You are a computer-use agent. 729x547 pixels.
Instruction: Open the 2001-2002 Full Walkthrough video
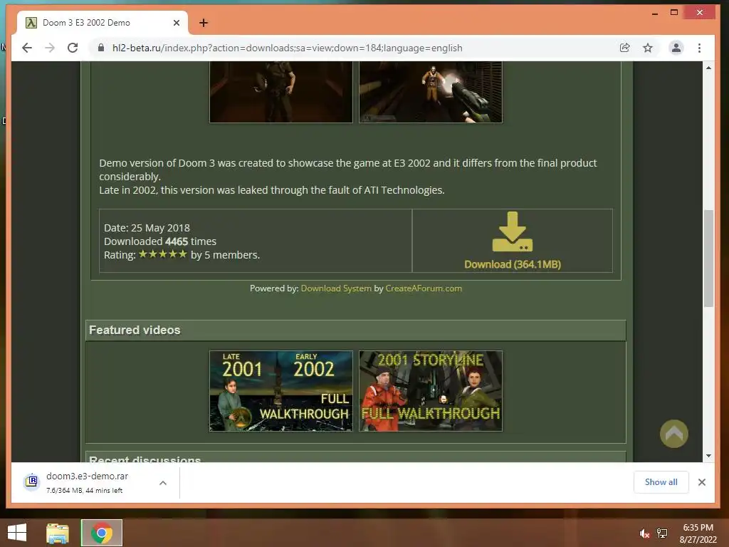coord(281,391)
